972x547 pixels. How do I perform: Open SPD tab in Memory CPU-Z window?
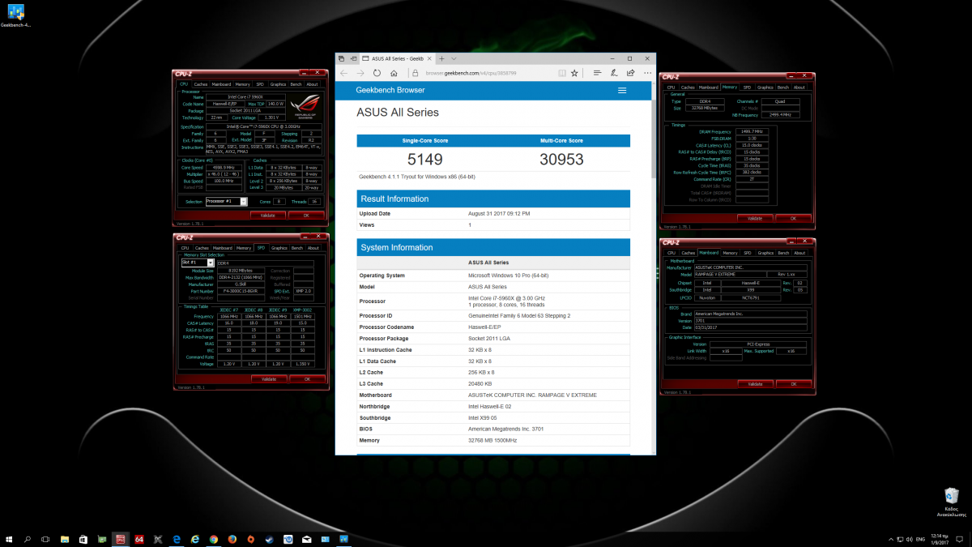tap(747, 87)
